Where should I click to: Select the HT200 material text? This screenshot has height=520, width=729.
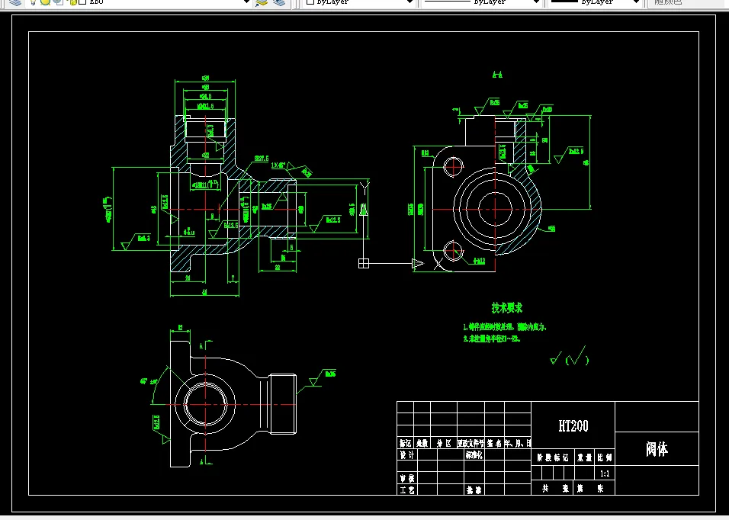[573, 425]
